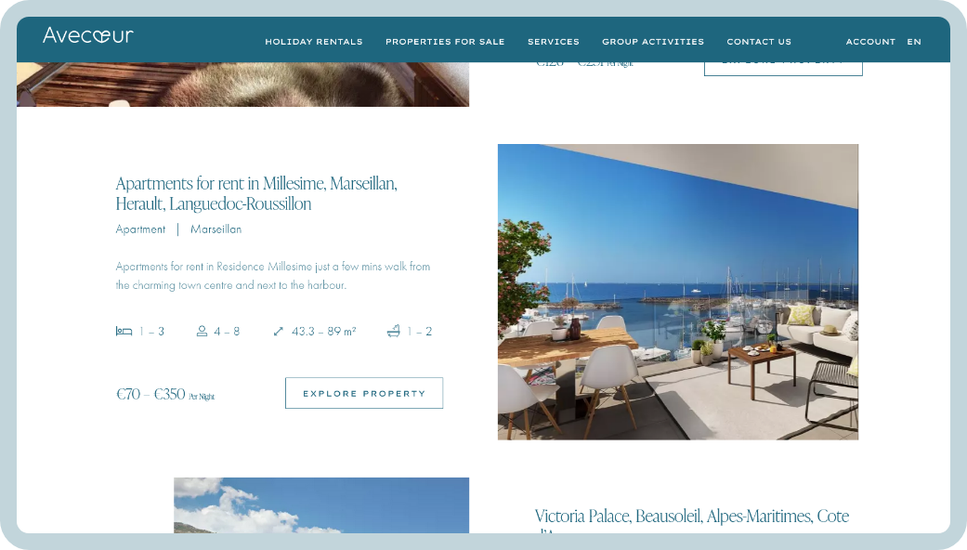Click the bed icon for bedrooms
Viewport: 967px width, 550px height.
pos(124,331)
